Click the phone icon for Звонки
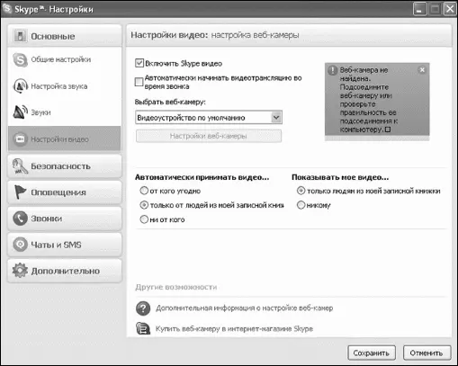The image size is (458, 366). (20, 219)
